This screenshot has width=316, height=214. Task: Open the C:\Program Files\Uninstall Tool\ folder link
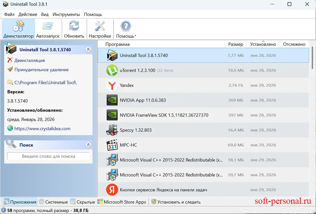[x=45, y=82]
